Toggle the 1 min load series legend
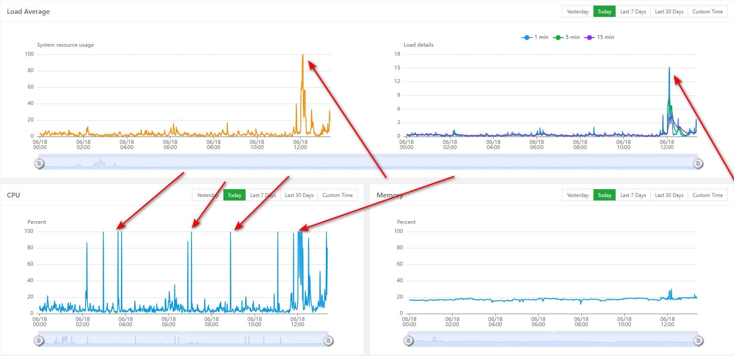The width and height of the screenshot is (734, 356). click(535, 37)
